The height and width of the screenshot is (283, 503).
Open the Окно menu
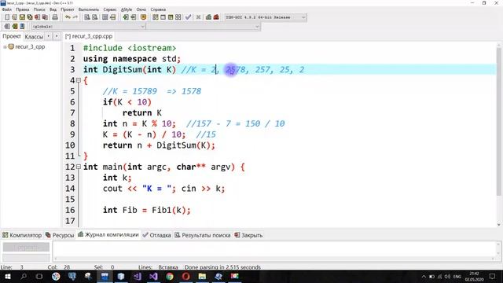click(141, 9)
